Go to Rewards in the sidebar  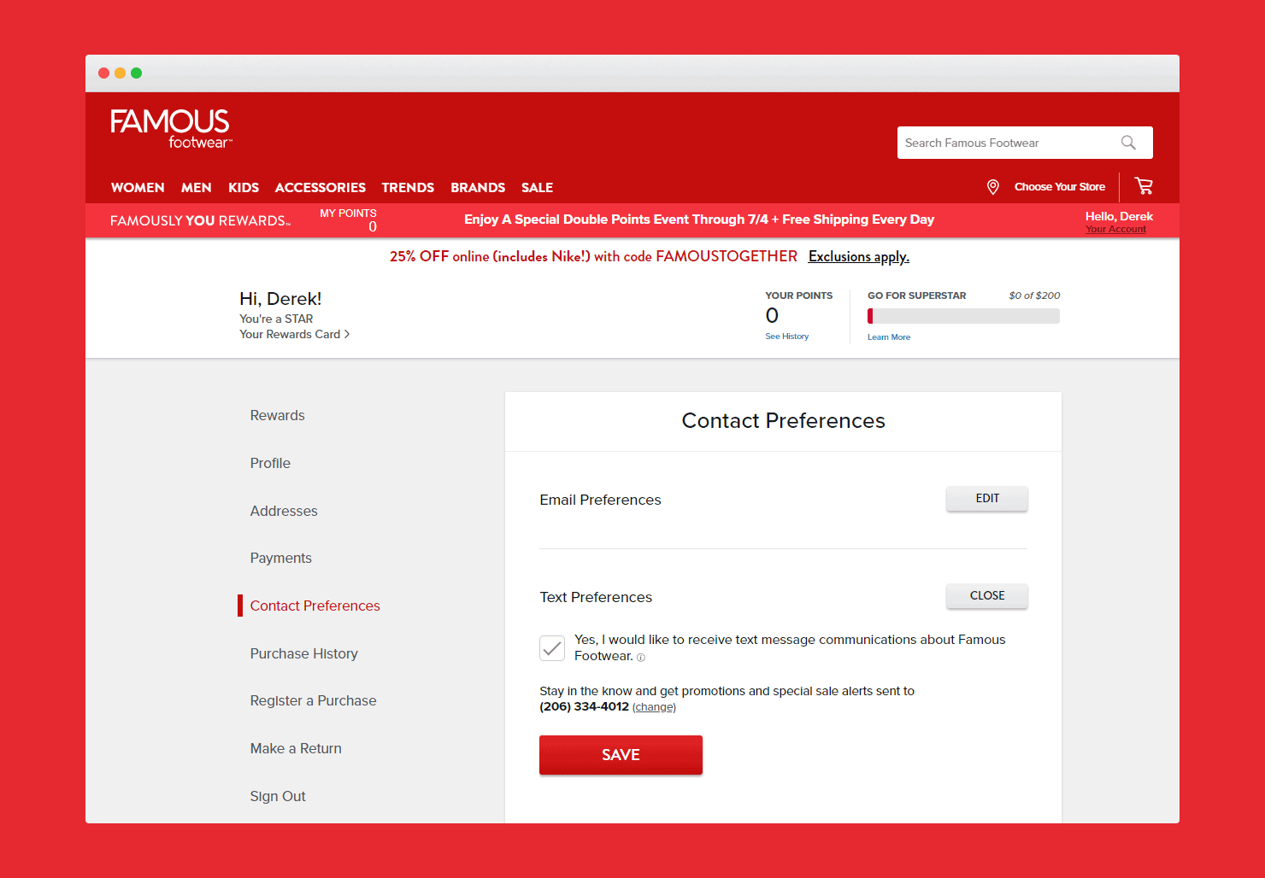(278, 416)
